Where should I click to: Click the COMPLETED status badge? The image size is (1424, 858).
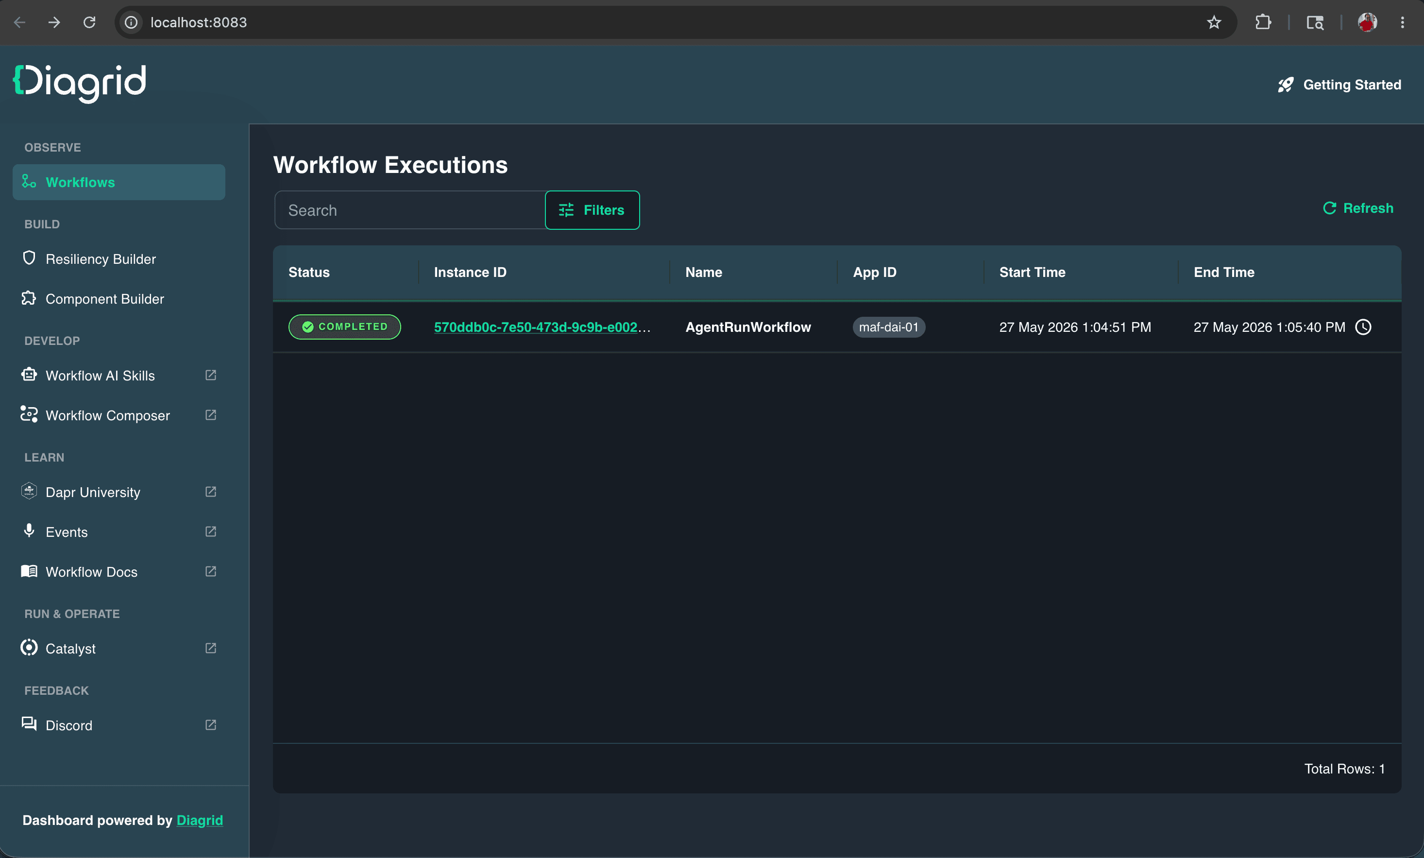(x=344, y=326)
